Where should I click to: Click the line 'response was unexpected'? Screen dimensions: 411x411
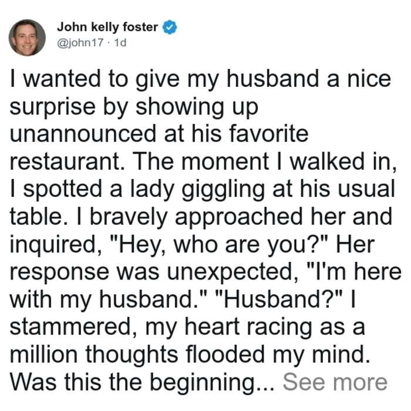tap(206, 272)
